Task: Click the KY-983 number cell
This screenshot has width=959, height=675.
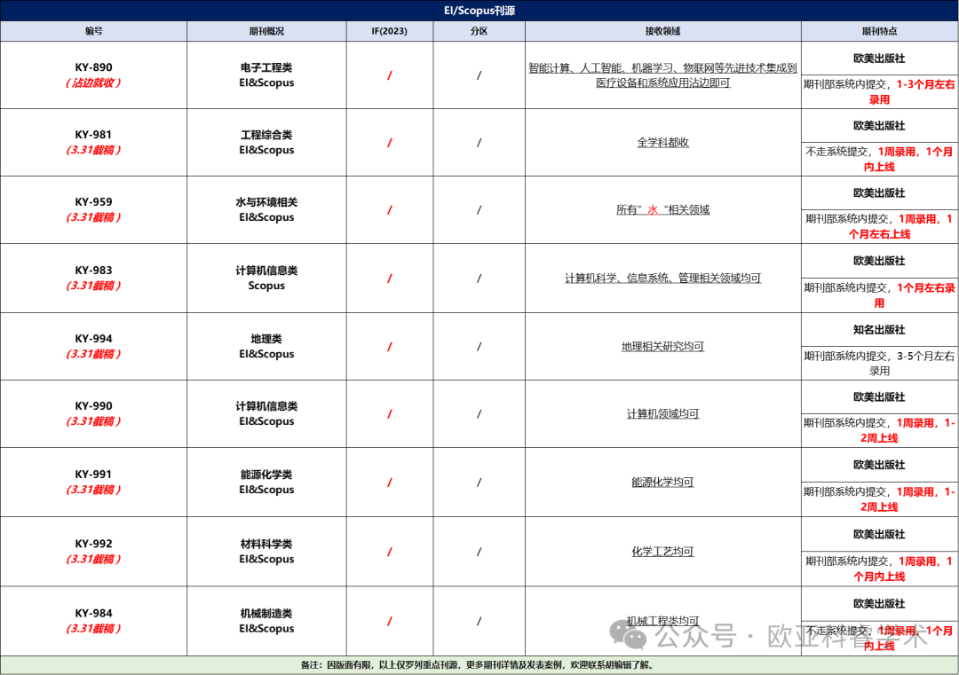Action: coord(93,278)
